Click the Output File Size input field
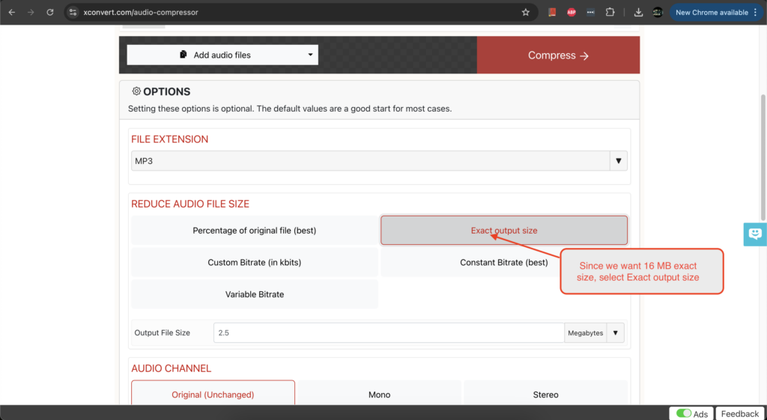This screenshot has width=767, height=420. click(x=389, y=332)
